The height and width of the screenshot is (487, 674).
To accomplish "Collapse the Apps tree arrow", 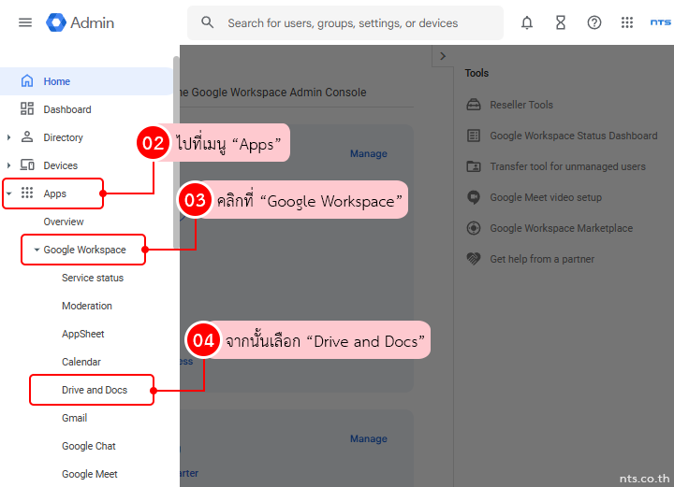I will 9,193.
